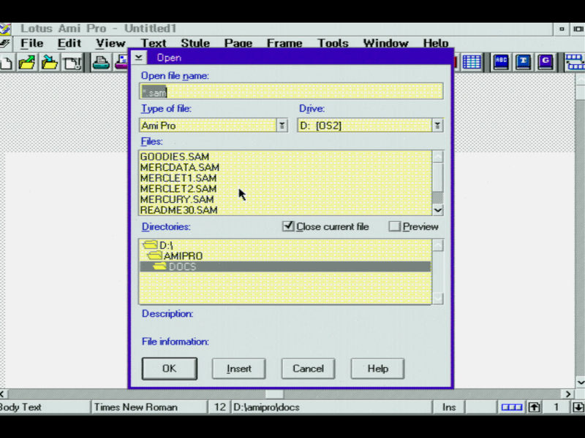Toggle the Close current file checkbox
585x438 pixels.
coord(288,226)
